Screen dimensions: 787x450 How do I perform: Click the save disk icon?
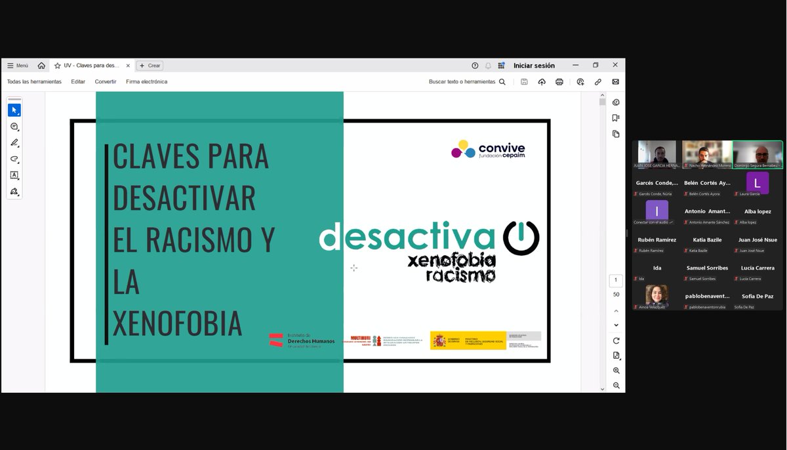point(524,82)
